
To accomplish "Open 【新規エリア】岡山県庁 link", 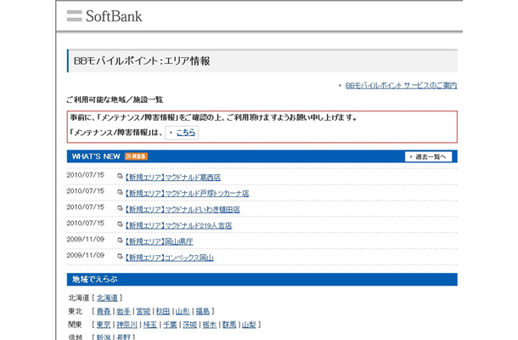I will coord(159,241).
